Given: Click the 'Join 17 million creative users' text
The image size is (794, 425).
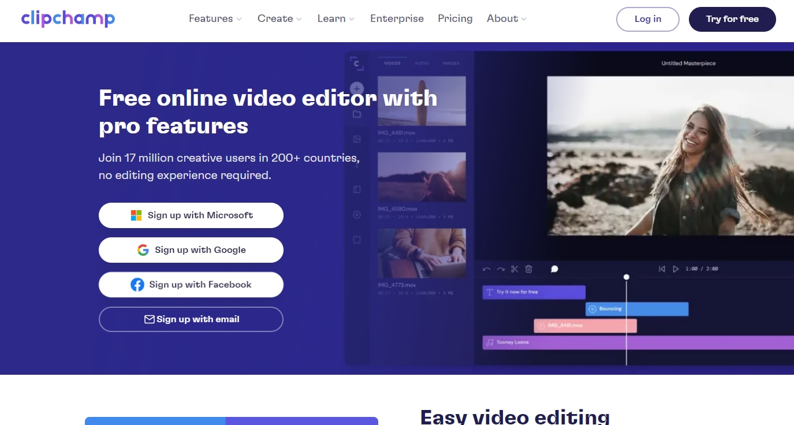Looking at the screenshot, I should [x=229, y=166].
